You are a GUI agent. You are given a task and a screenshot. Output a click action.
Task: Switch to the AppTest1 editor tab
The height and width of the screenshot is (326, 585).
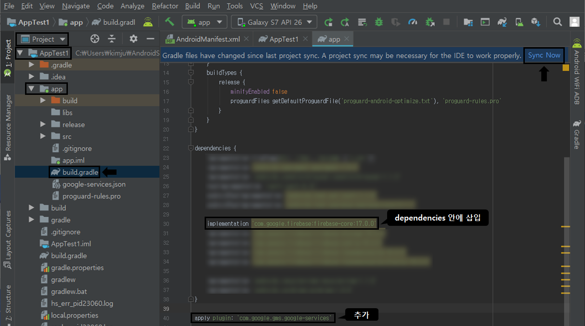pos(284,39)
